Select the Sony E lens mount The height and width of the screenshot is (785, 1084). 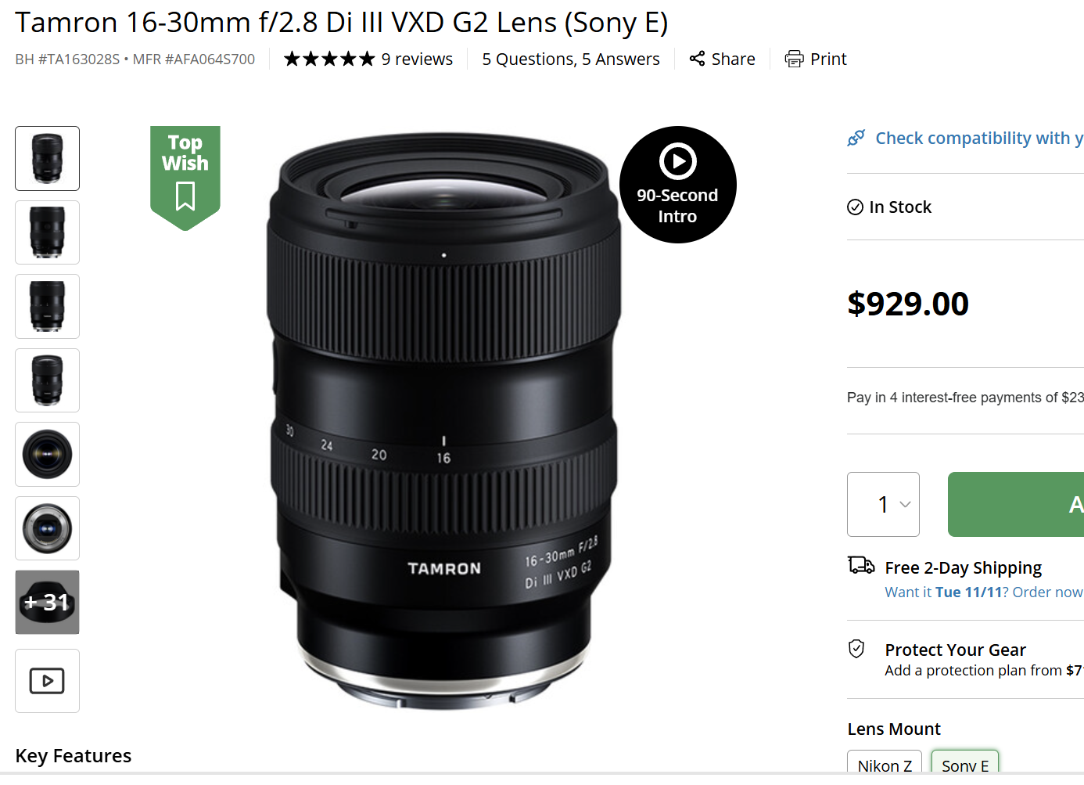click(x=965, y=765)
